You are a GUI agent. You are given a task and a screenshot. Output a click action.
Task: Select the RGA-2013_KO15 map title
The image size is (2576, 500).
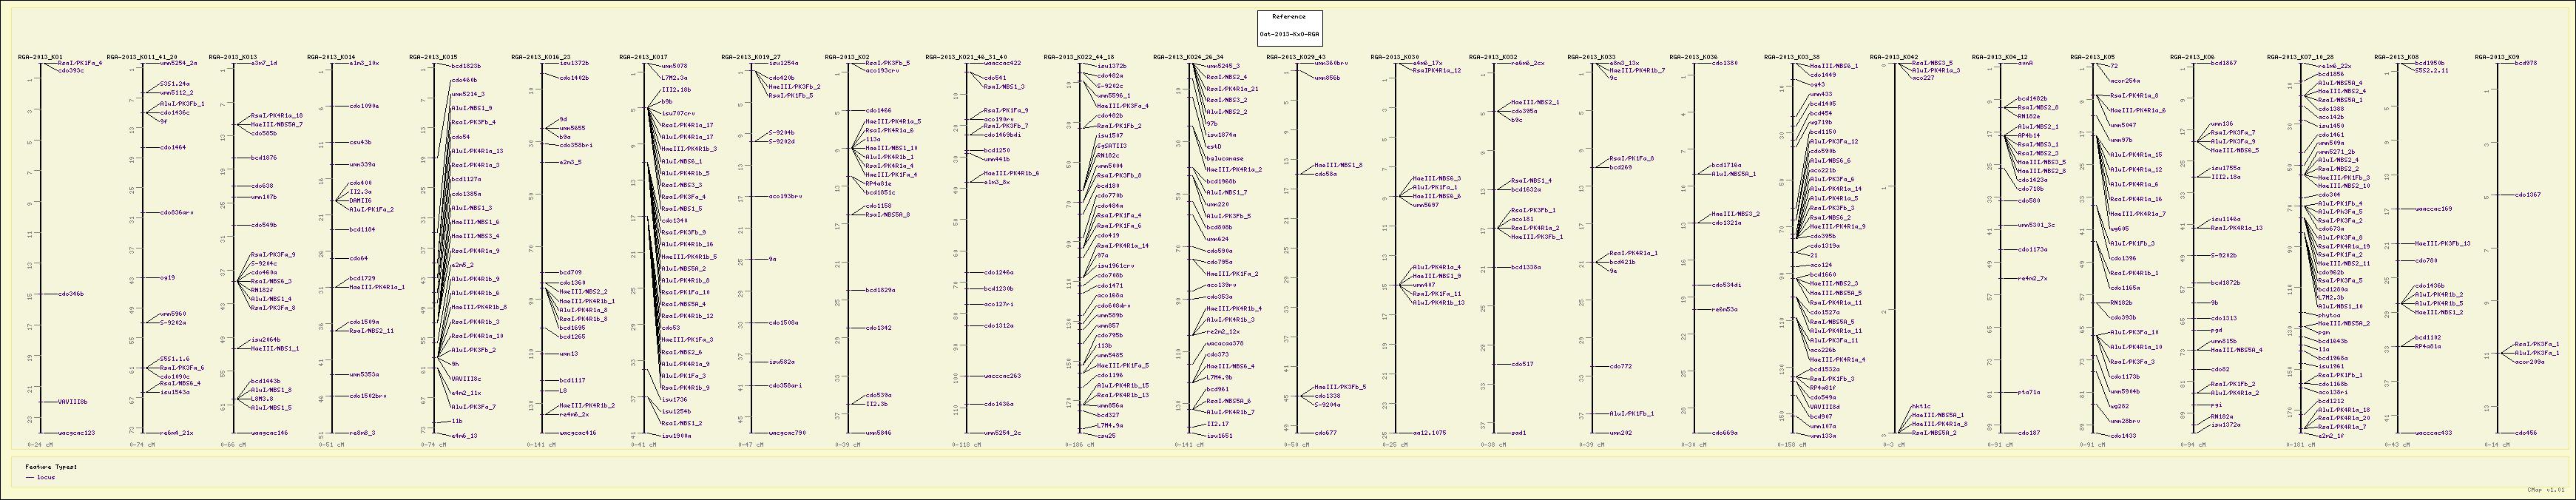tap(433, 57)
